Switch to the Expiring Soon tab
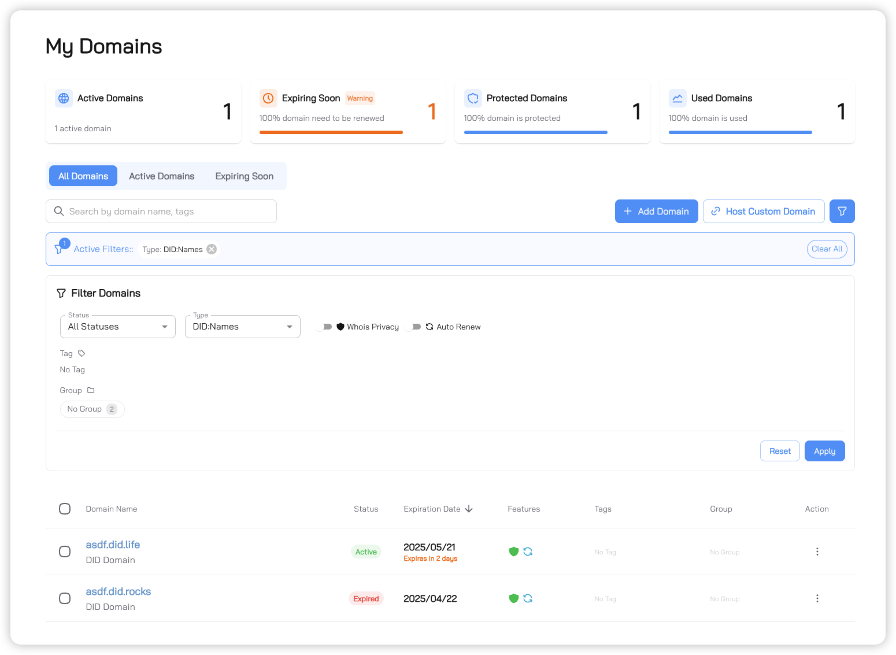The width and height of the screenshot is (896, 655). (244, 176)
